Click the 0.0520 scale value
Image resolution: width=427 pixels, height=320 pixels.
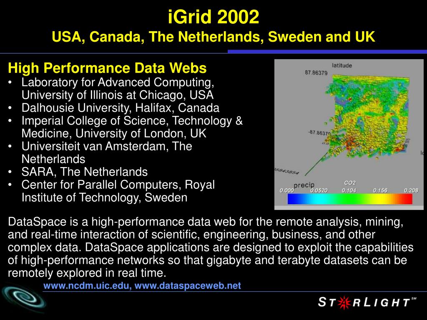tap(319, 190)
